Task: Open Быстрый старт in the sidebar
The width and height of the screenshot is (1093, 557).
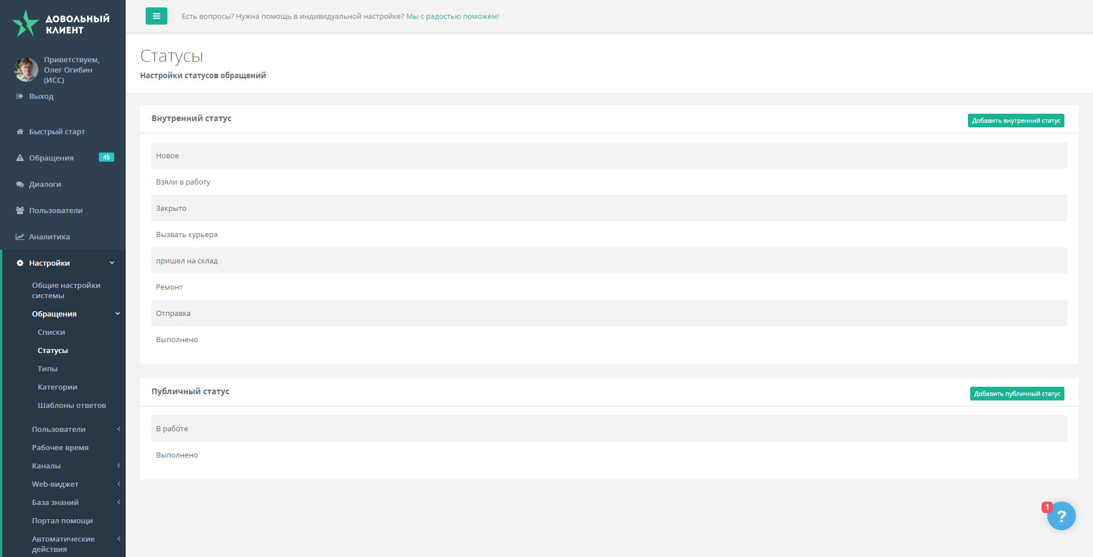Action: (57, 131)
